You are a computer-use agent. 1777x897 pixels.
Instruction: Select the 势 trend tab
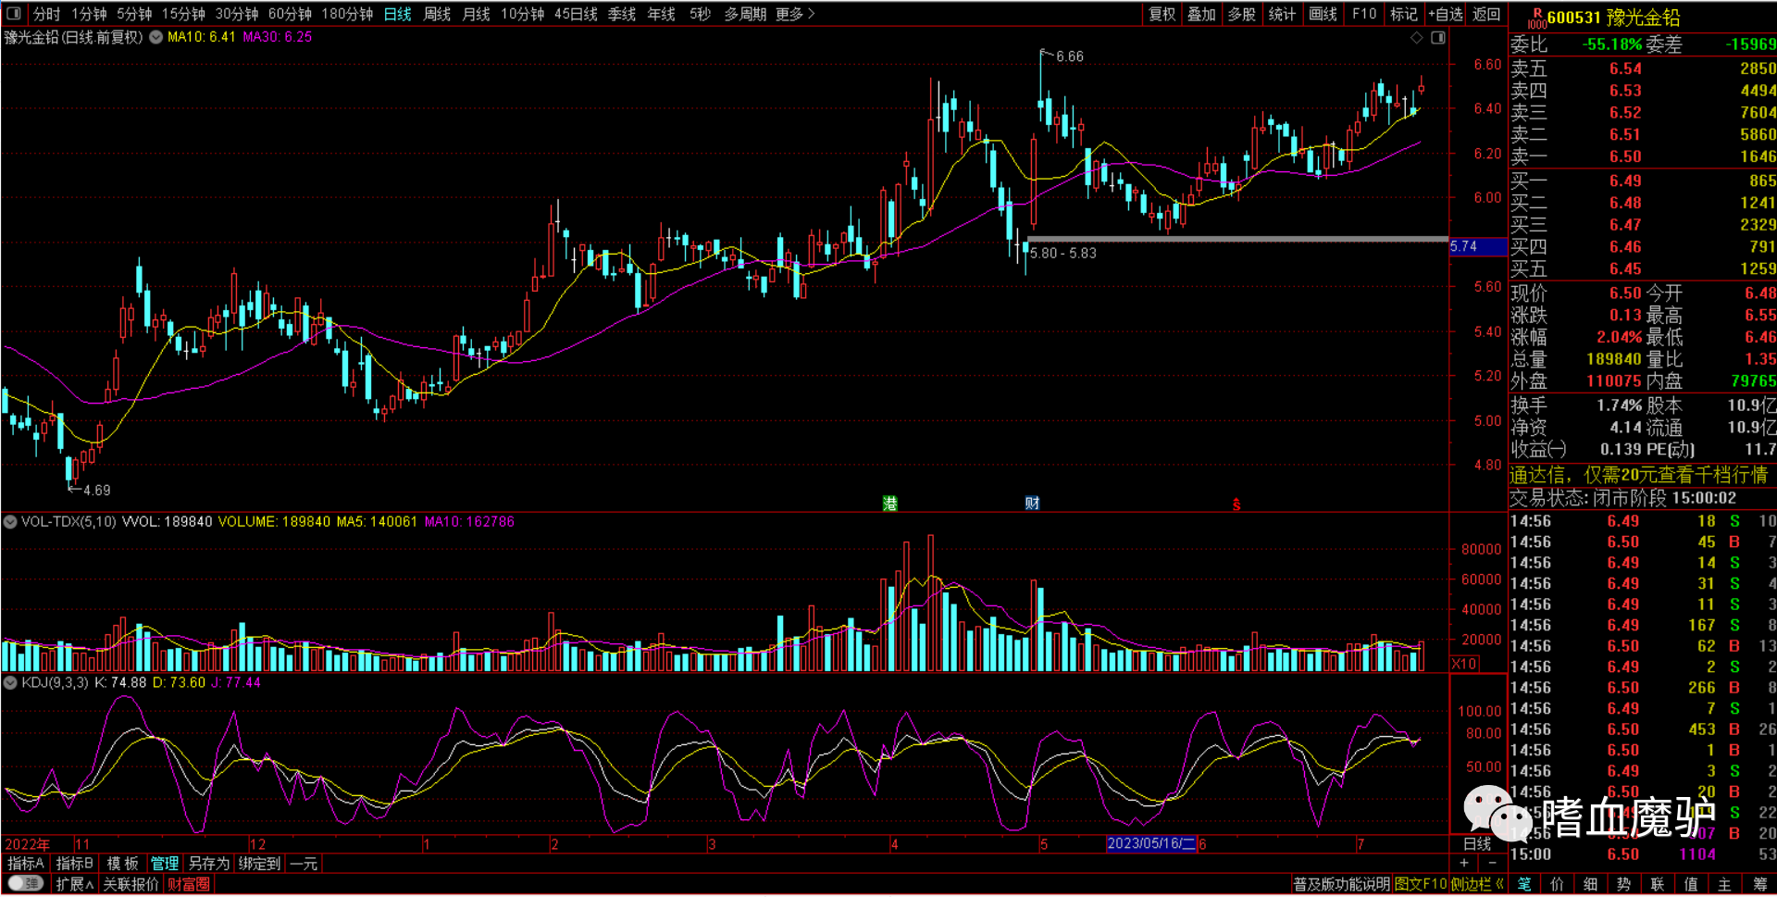1623,885
